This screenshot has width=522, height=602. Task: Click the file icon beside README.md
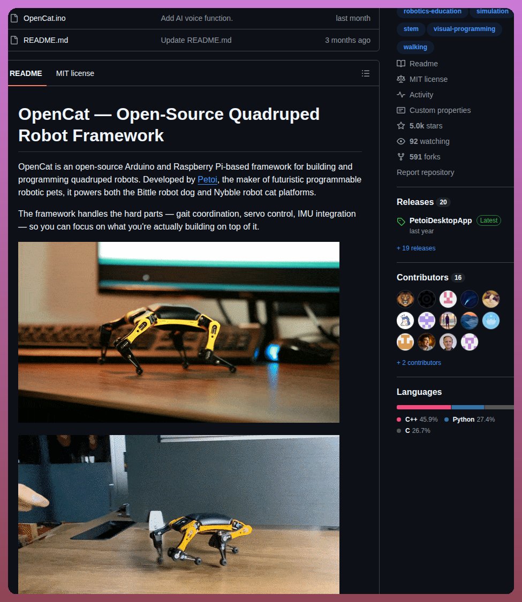[14, 40]
